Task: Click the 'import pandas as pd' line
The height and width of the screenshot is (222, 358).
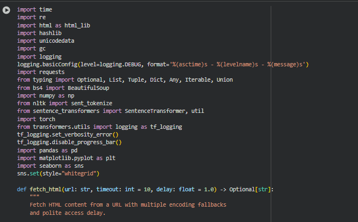Action: [47, 150]
